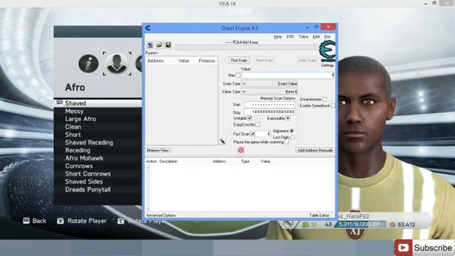Image resolution: width=455 pixels, height=256 pixels.
Task: Click the First Scan button
Action: [239, 60]
